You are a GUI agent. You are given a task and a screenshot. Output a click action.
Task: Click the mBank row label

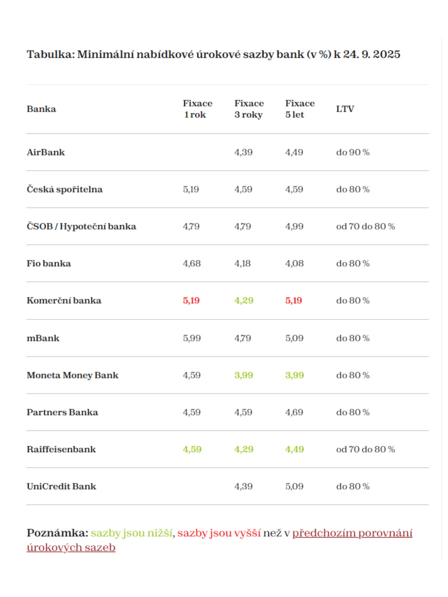point(43,338)
